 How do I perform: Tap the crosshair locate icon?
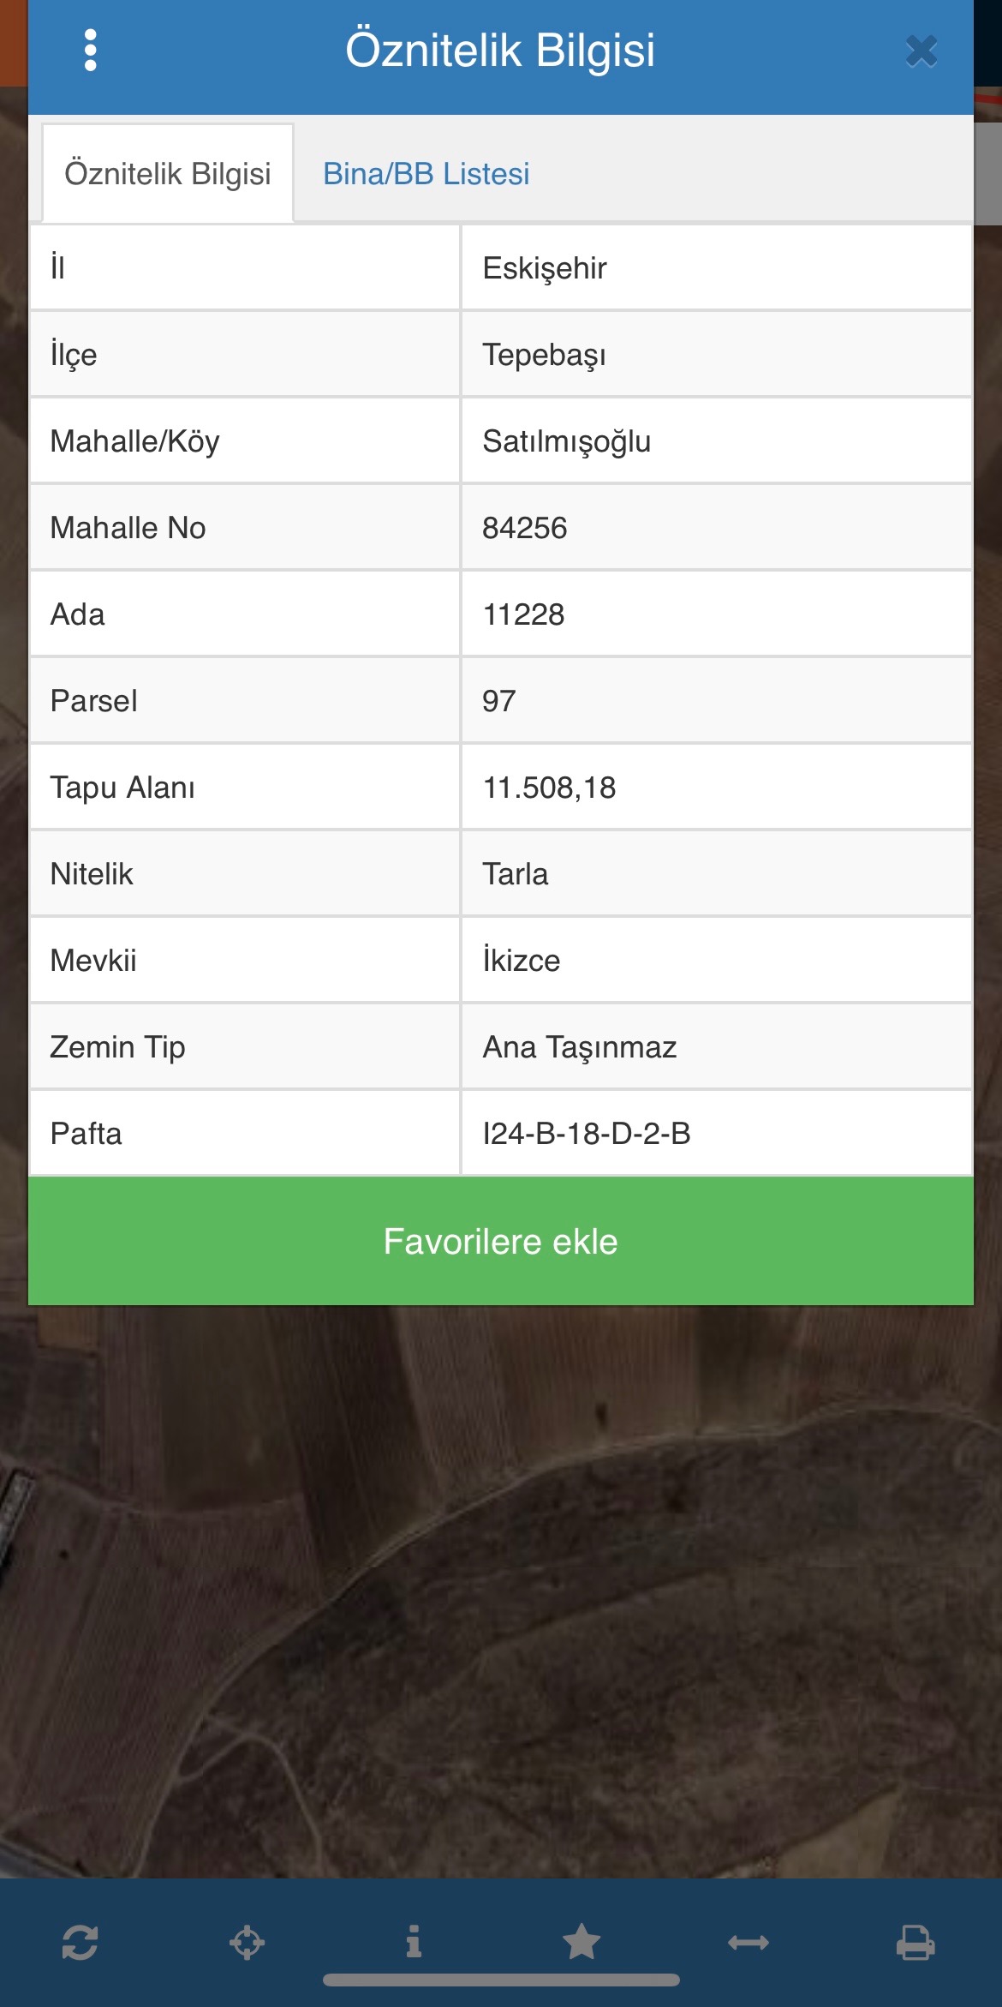[x=247, y=1942]
